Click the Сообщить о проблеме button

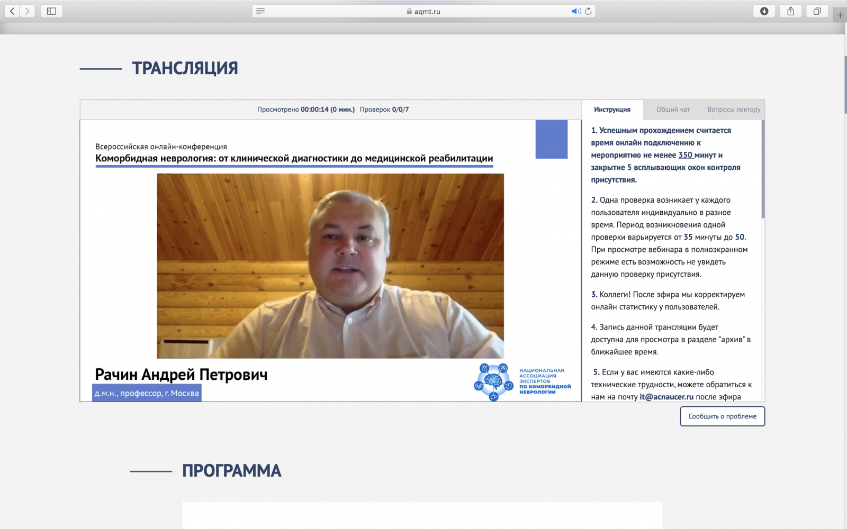click(x=723, y=416)
